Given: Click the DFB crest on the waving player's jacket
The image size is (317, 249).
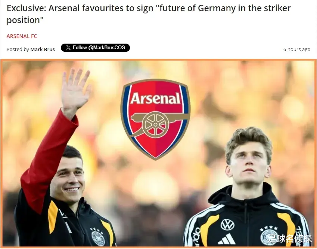Looking at the screenshot, I should [98, 239].
